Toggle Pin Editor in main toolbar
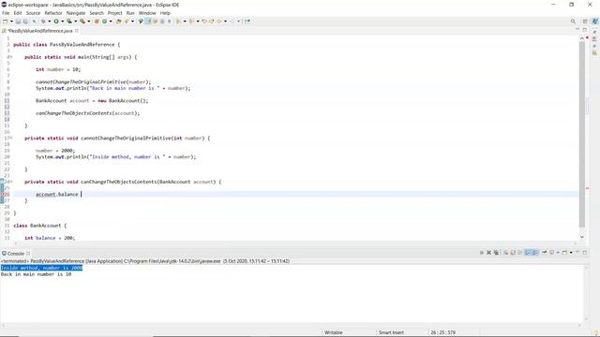This screenshot has width=600, height=337. [247, 22]
